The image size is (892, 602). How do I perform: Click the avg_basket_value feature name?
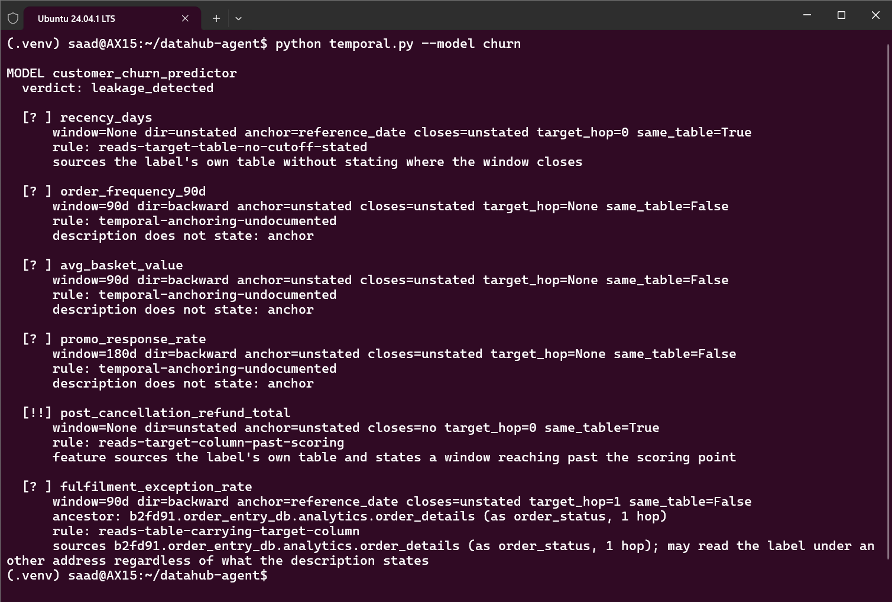[122, 265]
